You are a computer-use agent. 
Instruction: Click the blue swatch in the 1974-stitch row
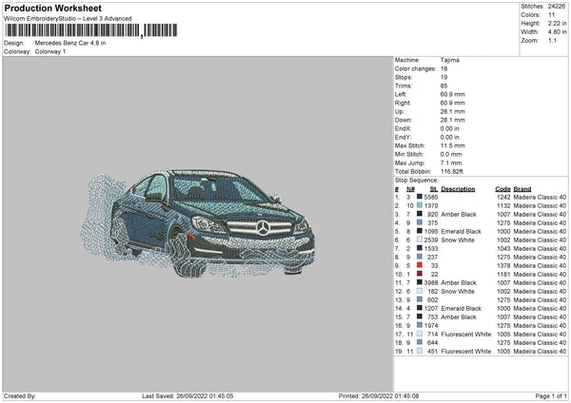tap(420, 325)
